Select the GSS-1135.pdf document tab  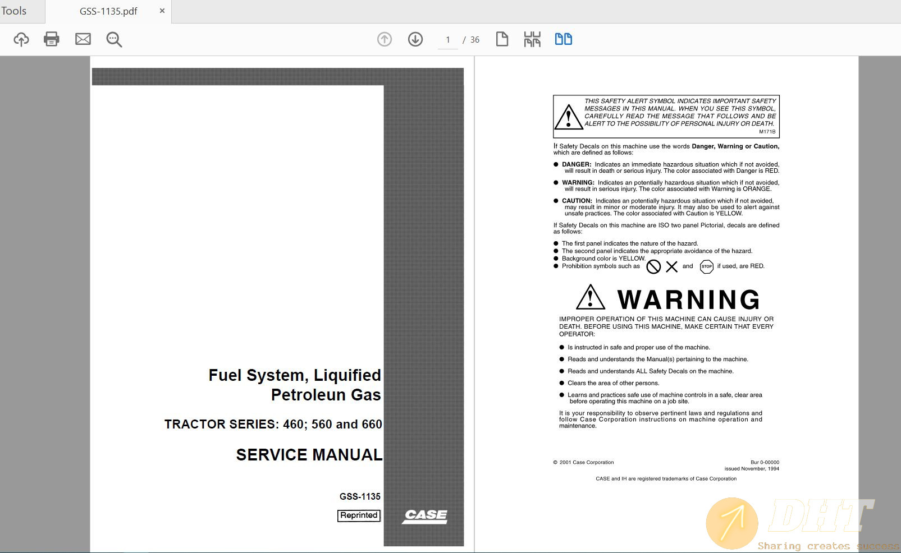point(108,11)
